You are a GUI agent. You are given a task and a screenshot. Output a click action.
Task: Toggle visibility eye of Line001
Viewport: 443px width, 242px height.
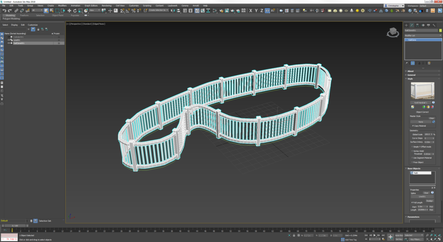pos(9,40)
